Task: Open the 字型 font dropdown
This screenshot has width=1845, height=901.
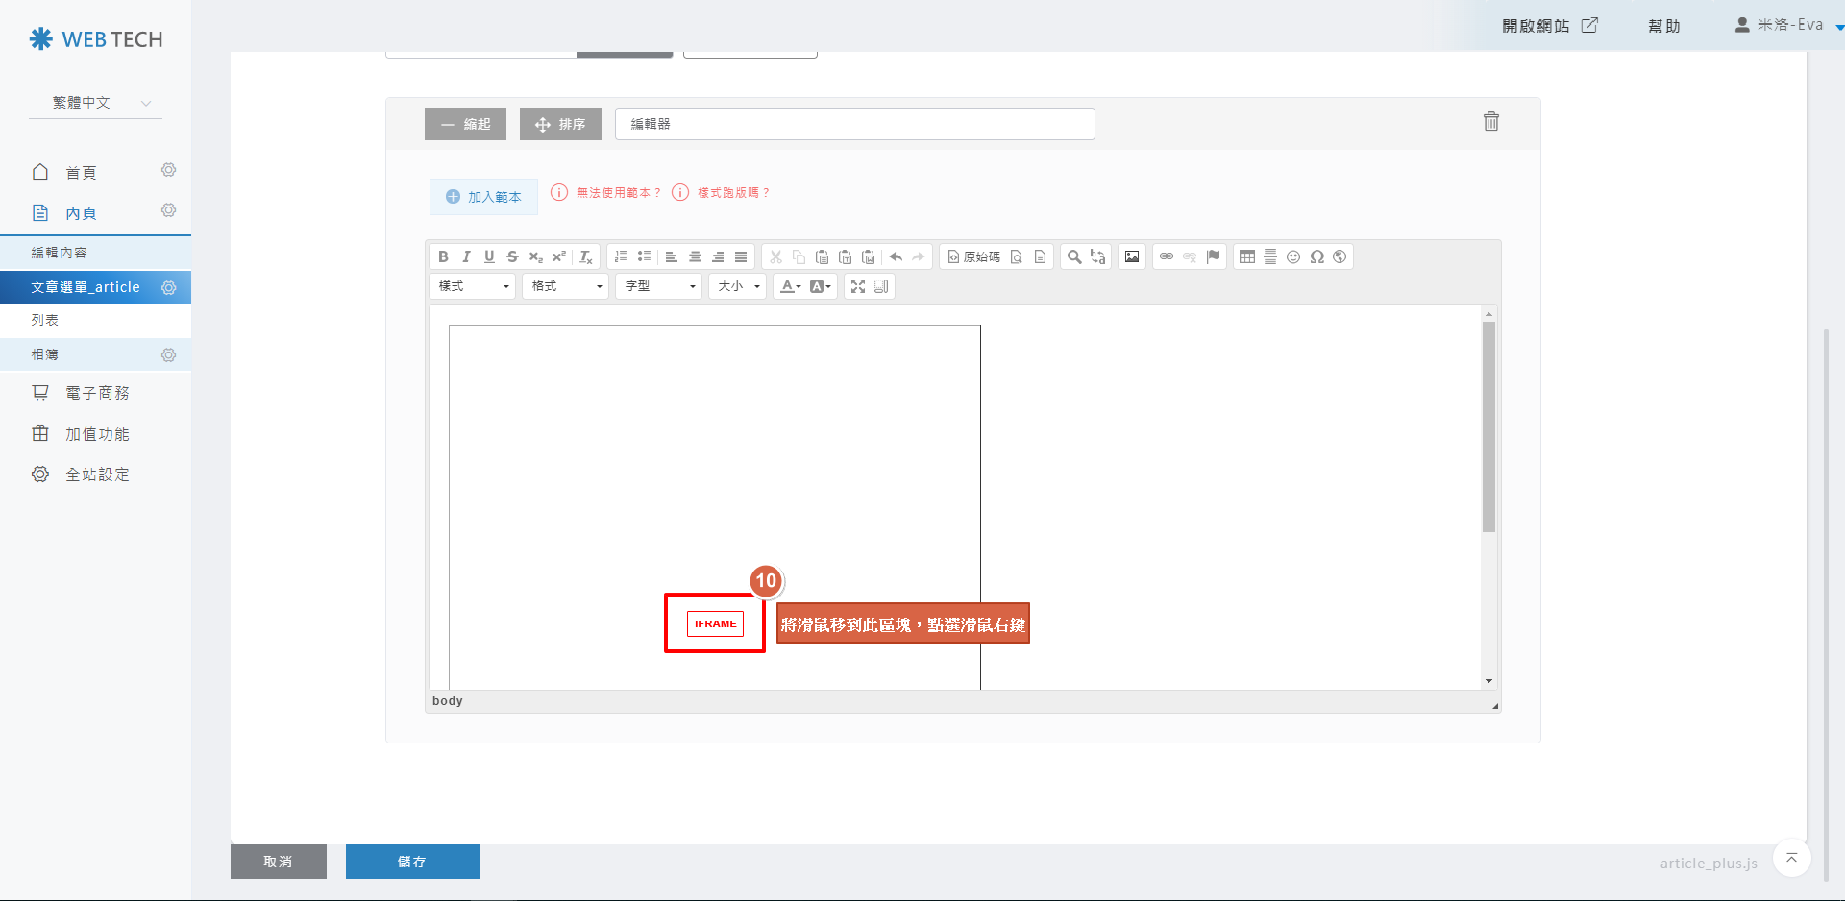Action: [659, 286]
